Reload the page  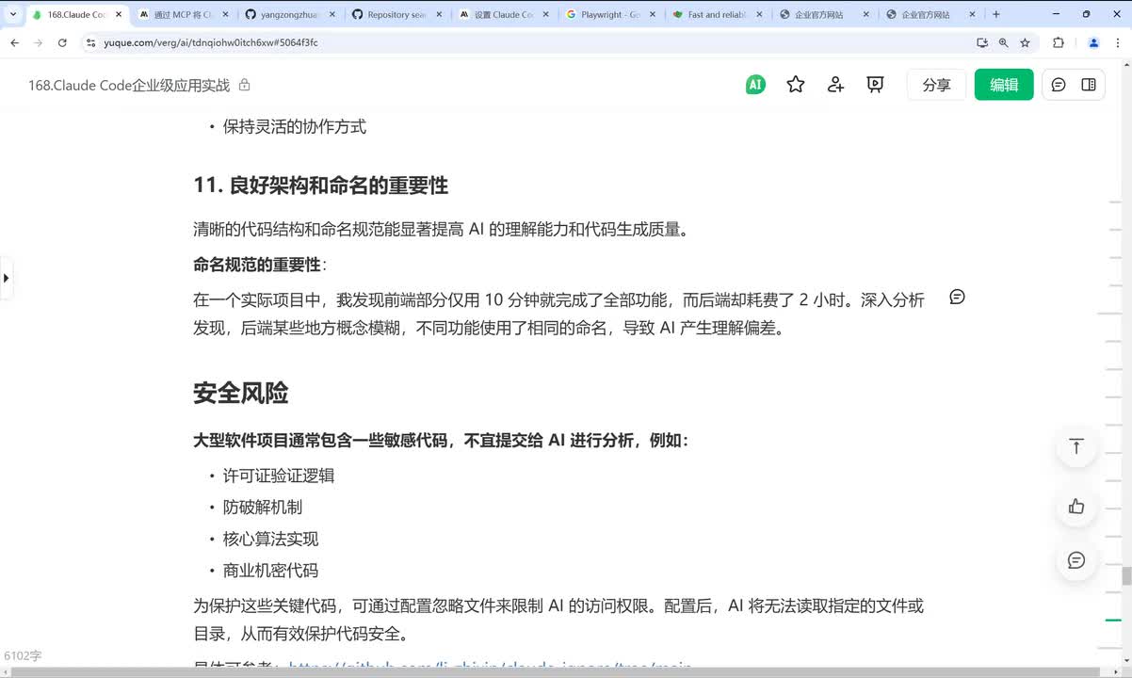coord(62,42)
